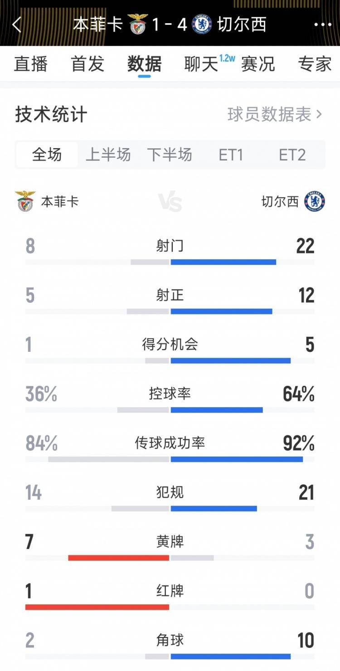
Task: Open the 专家 experts tab
Action: pyautogui.click(x=315, y=64)
